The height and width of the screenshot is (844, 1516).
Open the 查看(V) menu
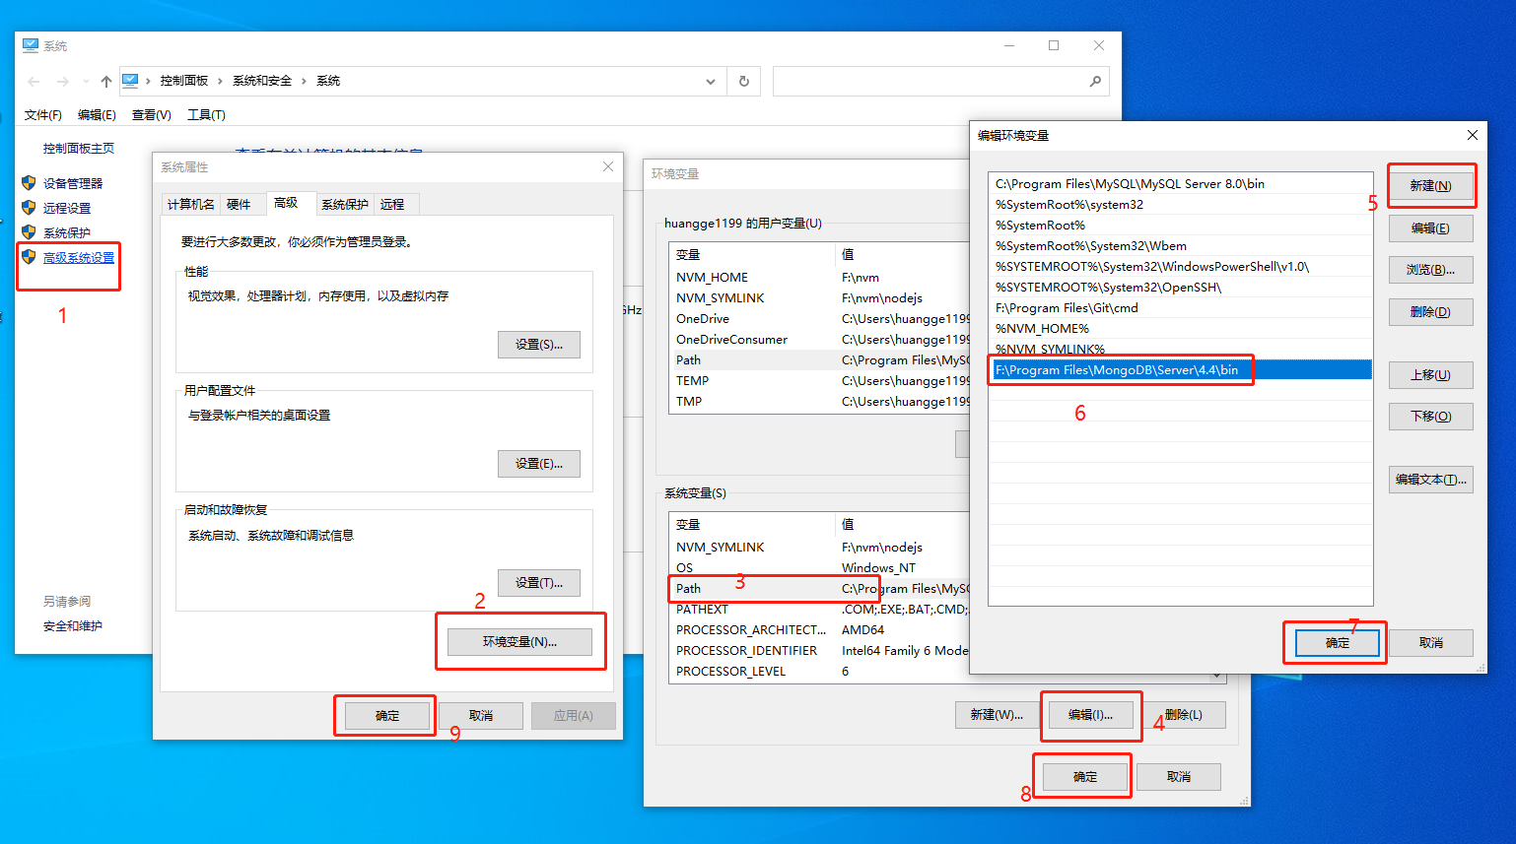tap(152, 115)
